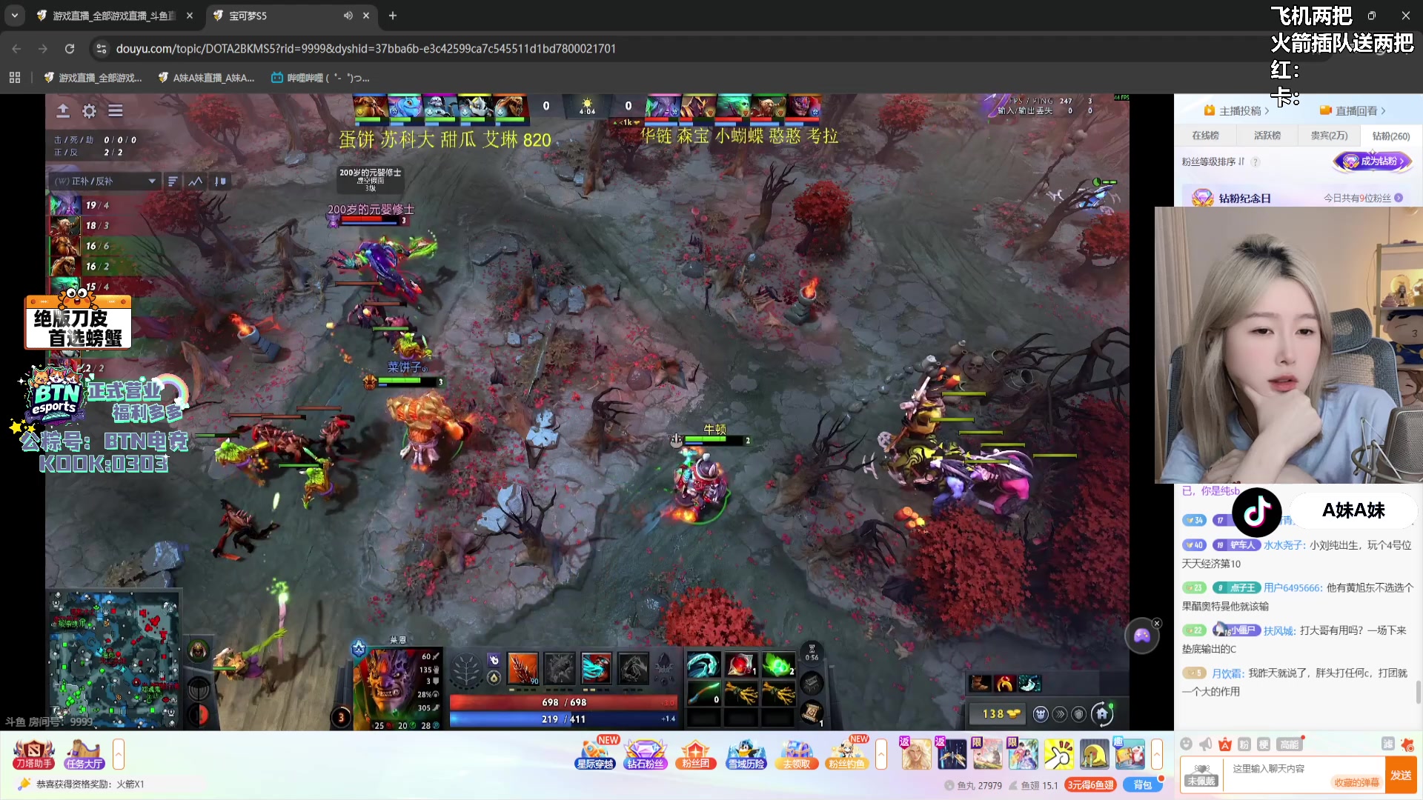
Task: Click the blue mana bar 219/411
Action: click(x=563, y=719)
